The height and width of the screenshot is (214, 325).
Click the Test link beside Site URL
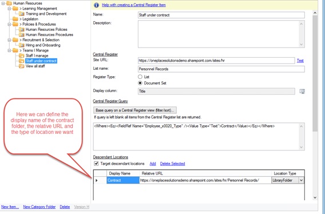[300, 61]
